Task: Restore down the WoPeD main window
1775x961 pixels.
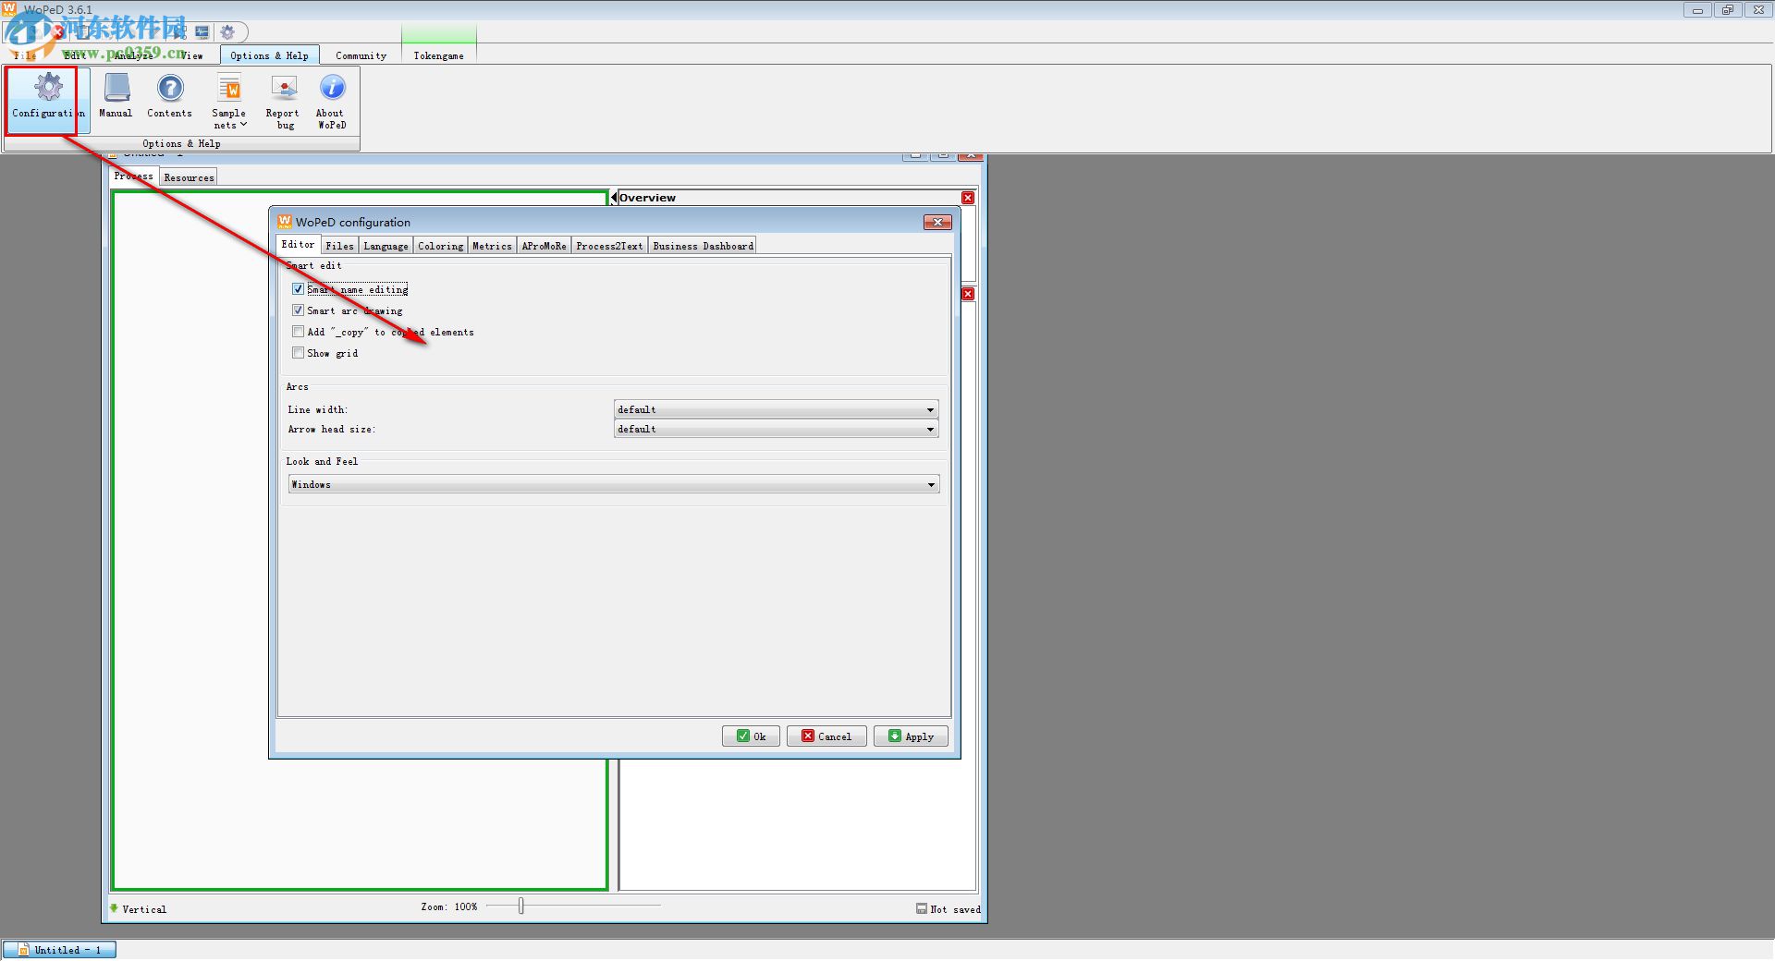Action: (1727, 10)
